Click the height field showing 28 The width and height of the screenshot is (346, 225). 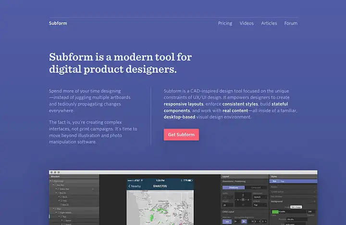228,205
